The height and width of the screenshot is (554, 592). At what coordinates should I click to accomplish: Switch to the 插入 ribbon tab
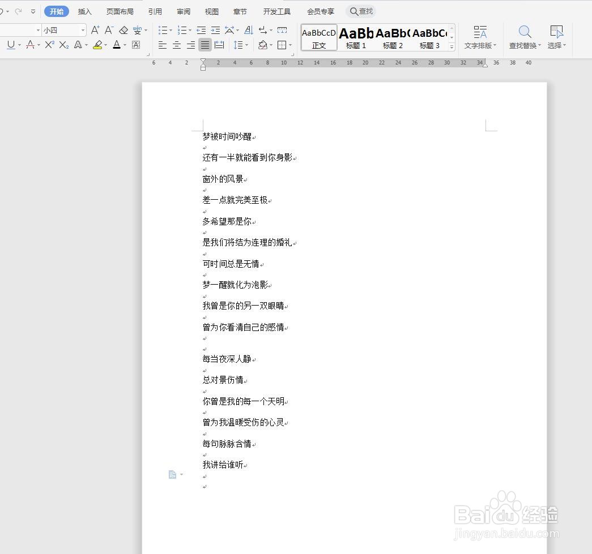[x=84, y=11]
